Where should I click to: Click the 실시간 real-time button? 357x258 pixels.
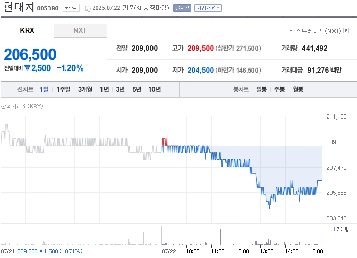pyautogui.click(x=182, y=8)
